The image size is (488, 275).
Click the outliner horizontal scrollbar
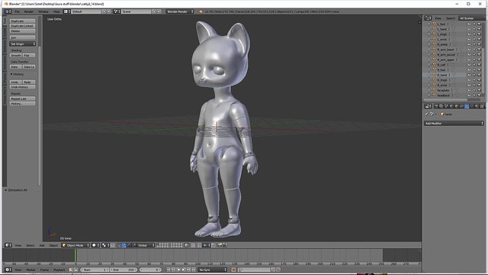coord(445,100)
